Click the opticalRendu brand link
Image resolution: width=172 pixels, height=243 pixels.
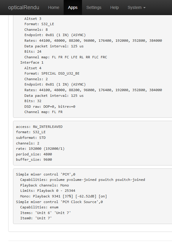(24, 7)
